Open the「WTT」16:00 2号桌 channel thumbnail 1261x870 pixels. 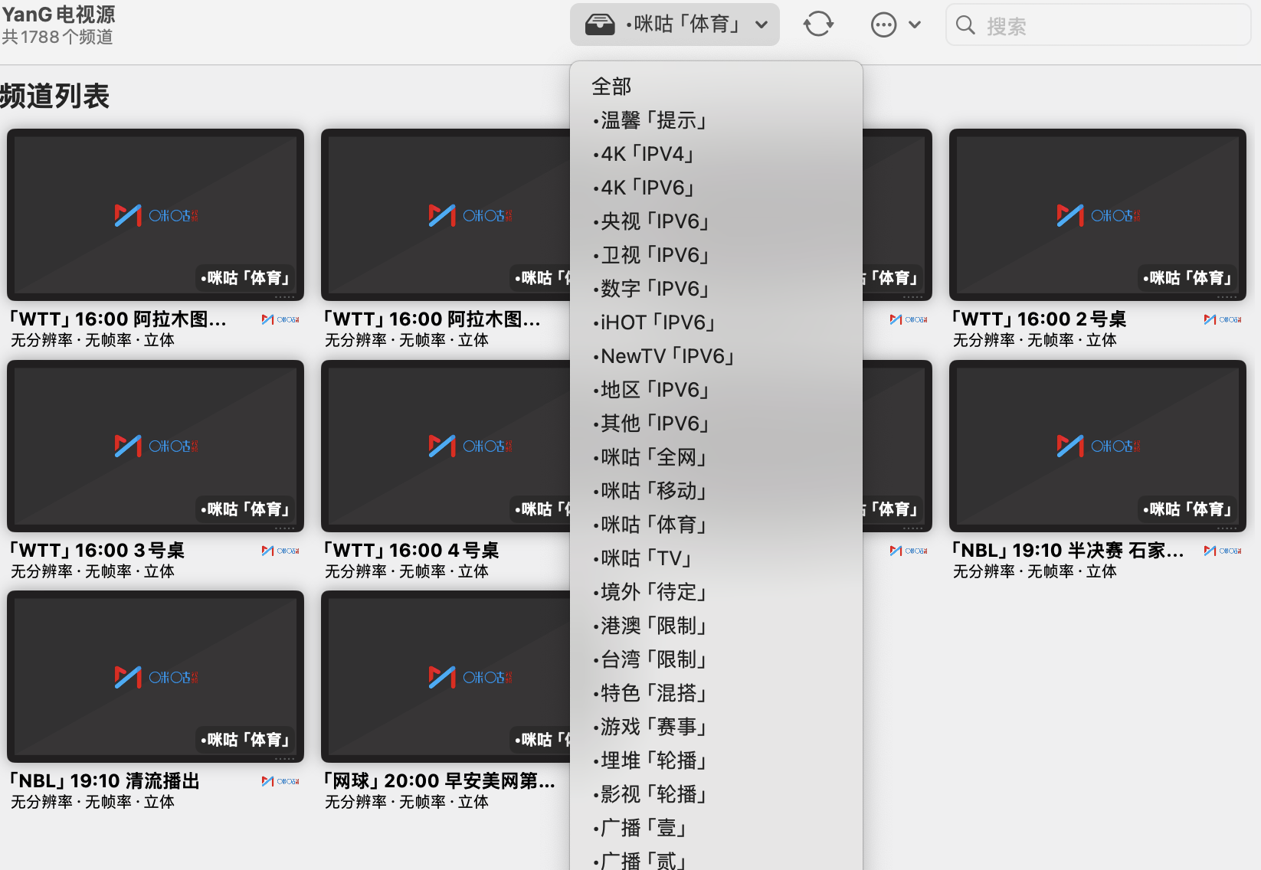(x=1098, y=214)
